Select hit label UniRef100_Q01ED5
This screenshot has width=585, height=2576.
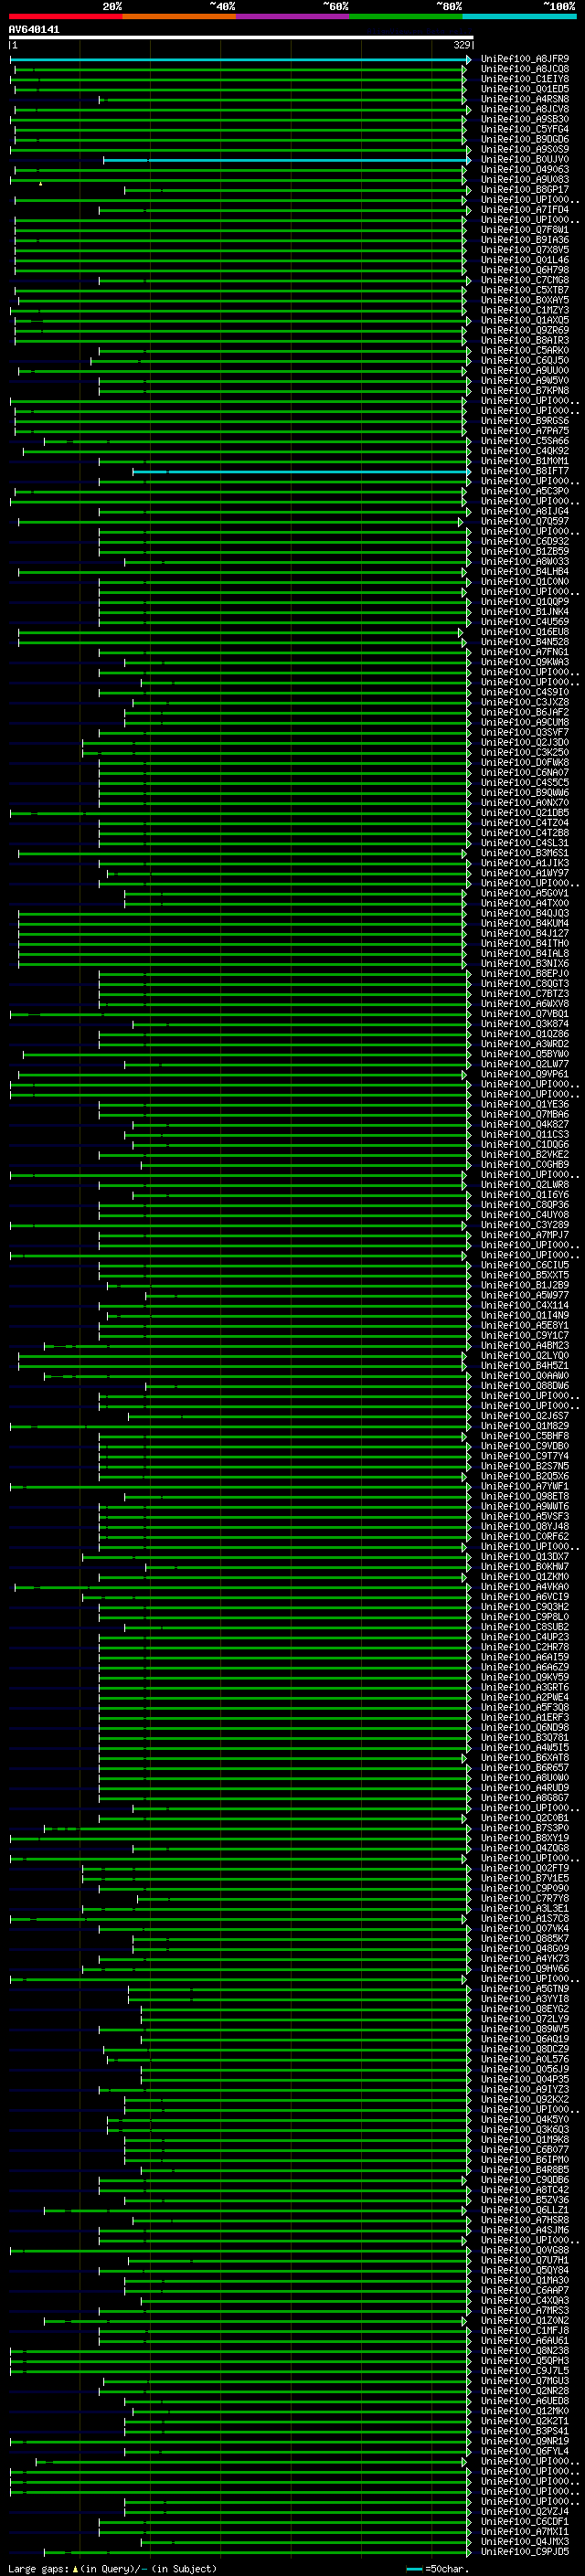(525, 89)
